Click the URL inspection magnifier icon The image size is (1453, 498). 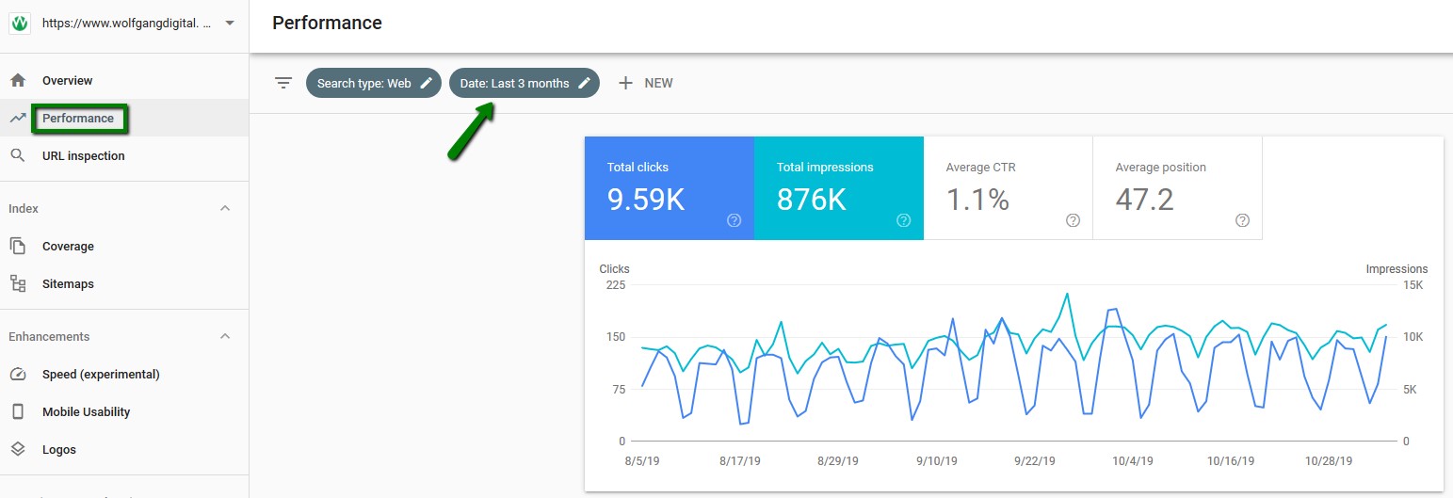coord(18,156)
